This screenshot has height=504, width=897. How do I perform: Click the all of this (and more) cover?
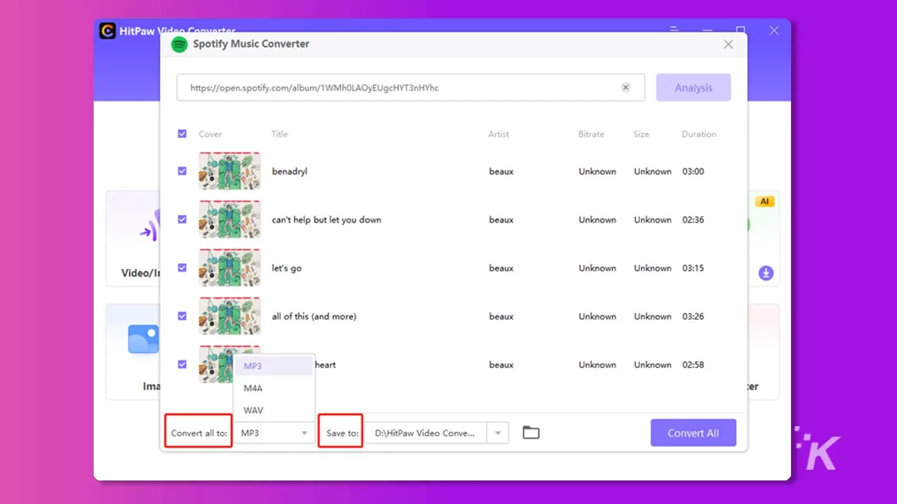coord(230,316)
